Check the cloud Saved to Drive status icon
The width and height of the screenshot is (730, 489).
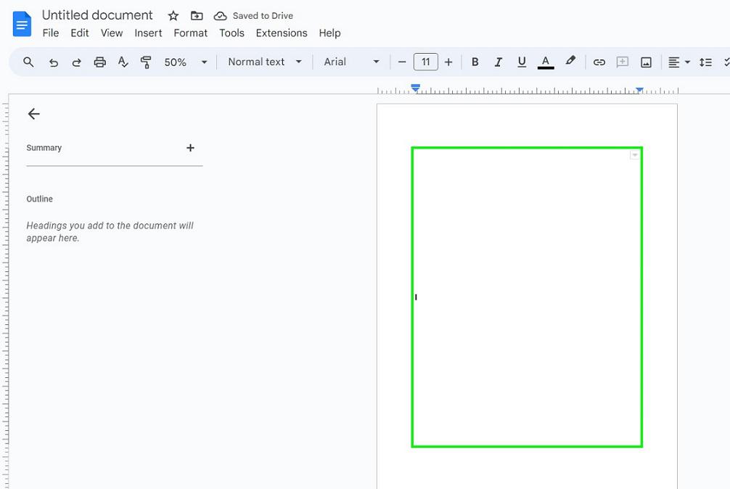point(220,16)
